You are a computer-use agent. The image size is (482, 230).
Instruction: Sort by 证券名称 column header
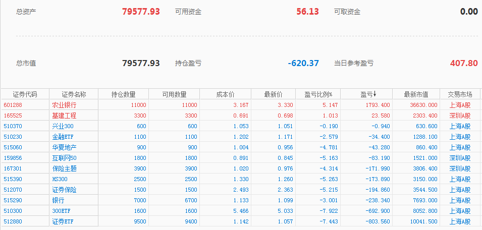coord(74,94)
